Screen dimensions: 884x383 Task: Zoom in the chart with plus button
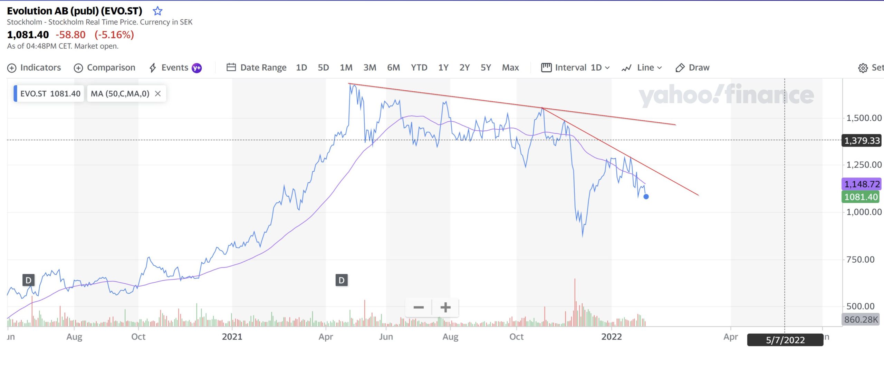(x=445, y=307)
